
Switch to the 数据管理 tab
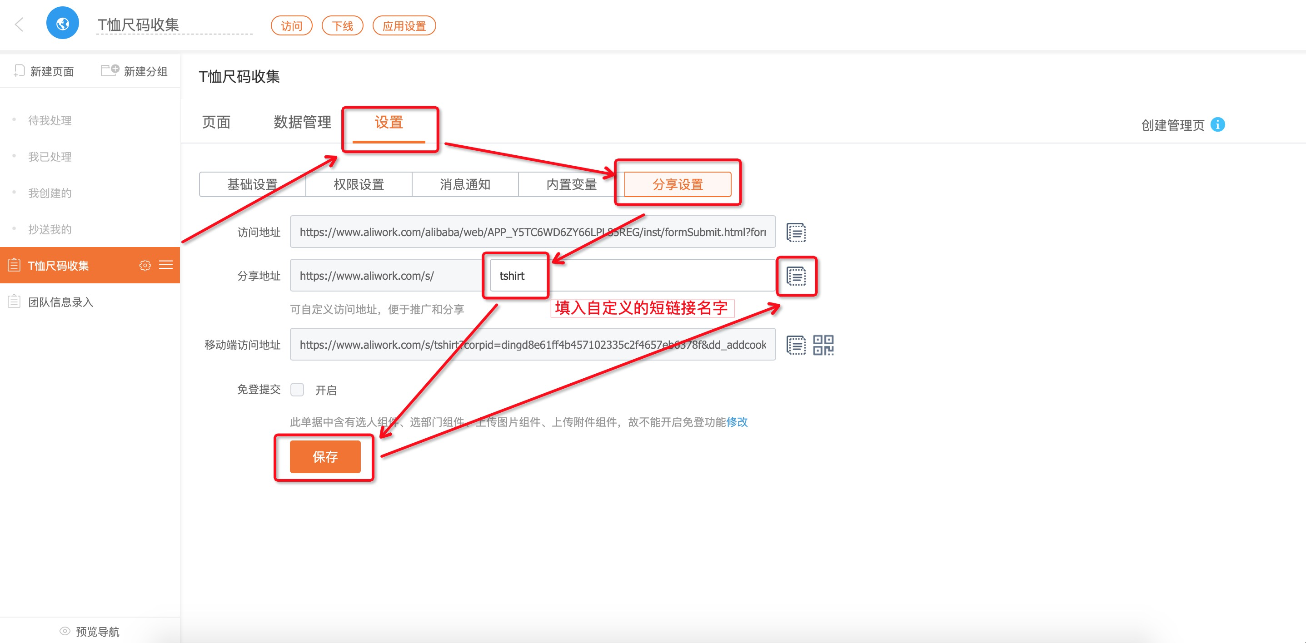[x=302, y=122]
